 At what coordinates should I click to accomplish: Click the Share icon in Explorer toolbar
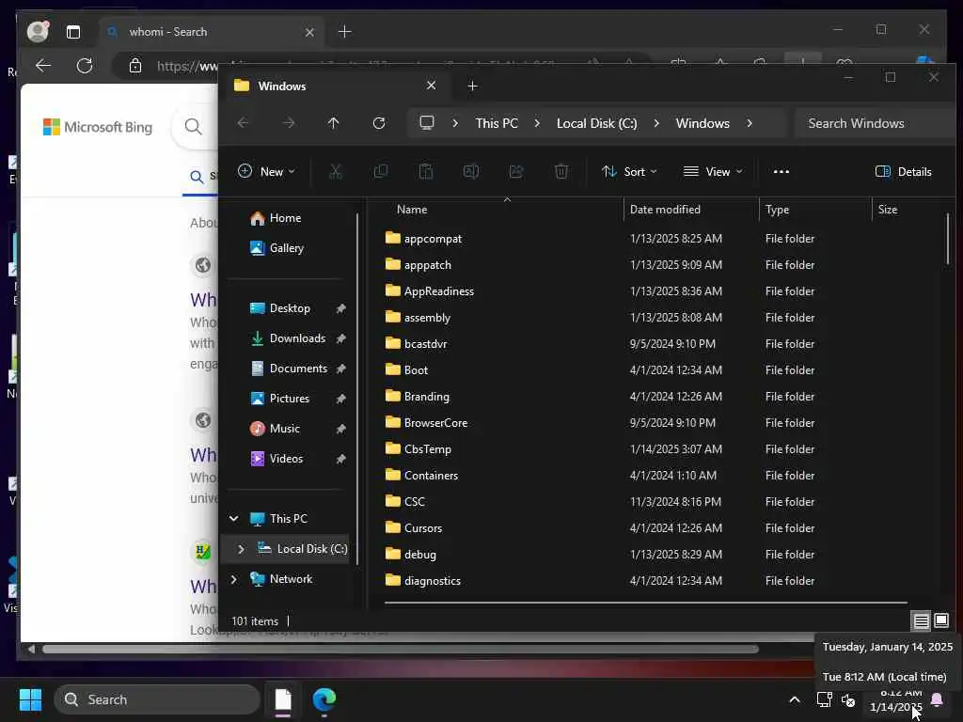[516, 172]
